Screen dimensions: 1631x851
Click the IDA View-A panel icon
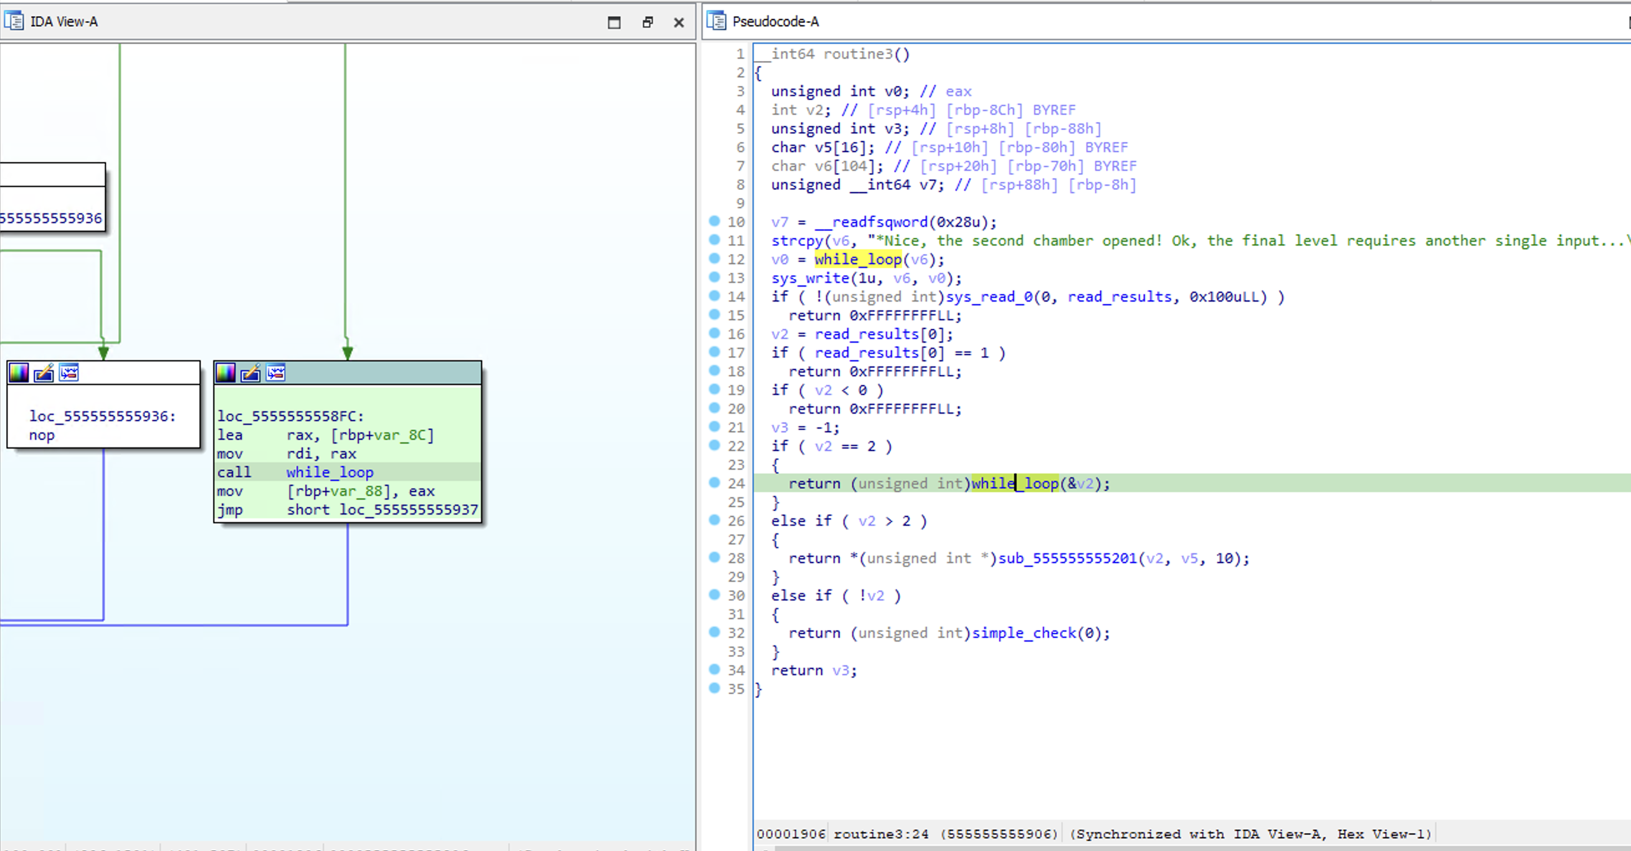point(13,21)
